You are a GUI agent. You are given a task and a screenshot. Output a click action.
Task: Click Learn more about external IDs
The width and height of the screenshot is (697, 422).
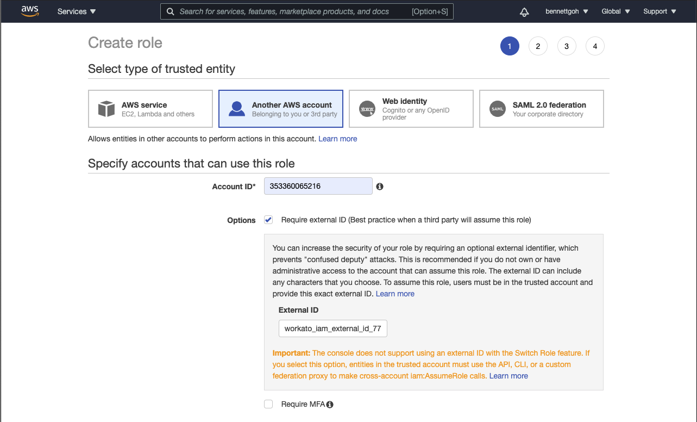395,294
